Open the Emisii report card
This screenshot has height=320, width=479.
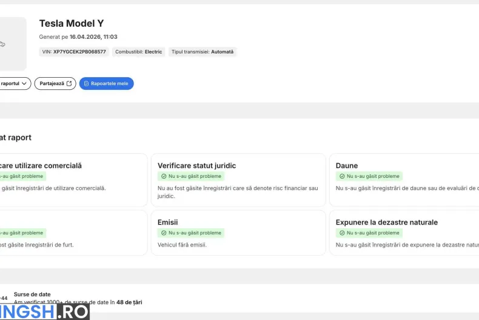tap(239, 233)
